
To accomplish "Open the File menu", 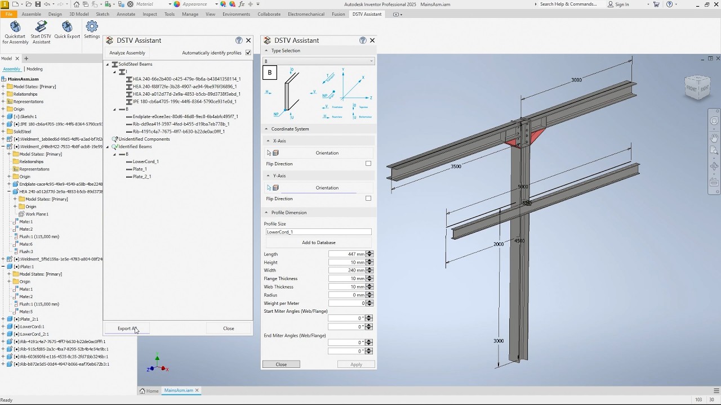I will [8, 14].
